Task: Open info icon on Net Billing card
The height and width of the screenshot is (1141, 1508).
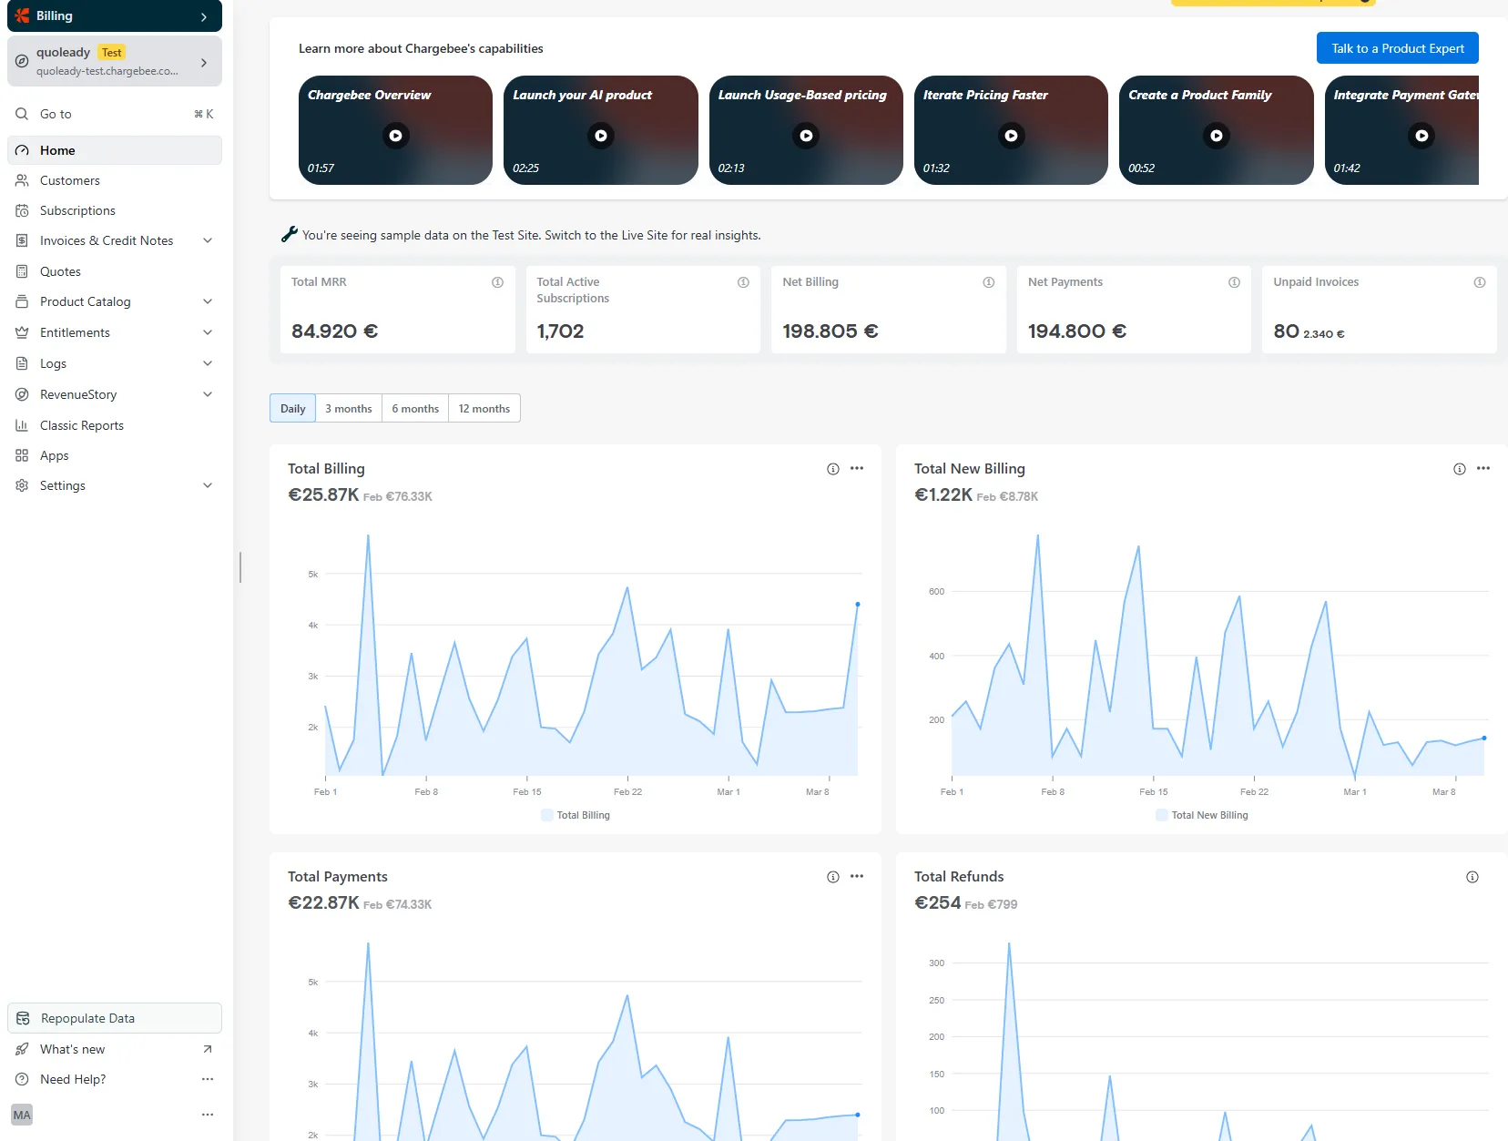Action: click(x=988, y=282)
